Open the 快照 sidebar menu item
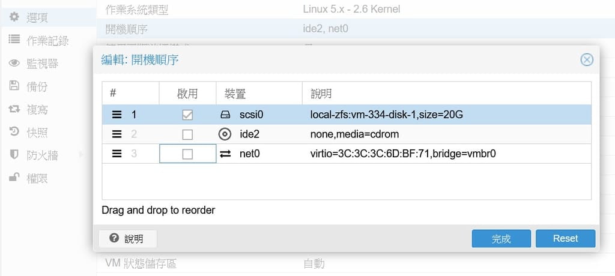Image resolution: width=615 pixels, height=276 pixels. point(37,133)
